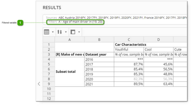Viewport: 192px width, 106px height.
Task: Click the 2021 year cell
Action: 99,84
